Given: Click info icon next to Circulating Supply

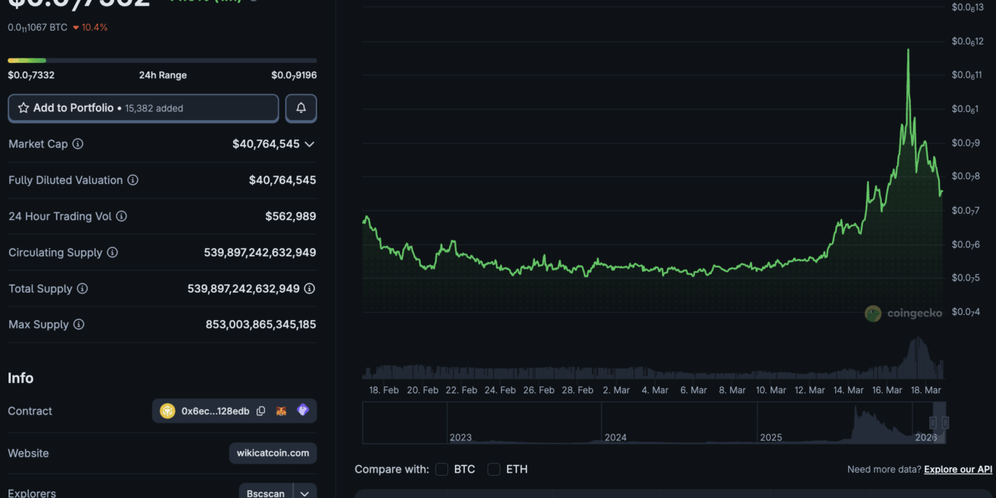Looking at the screenshot, I should pos(112,253).
